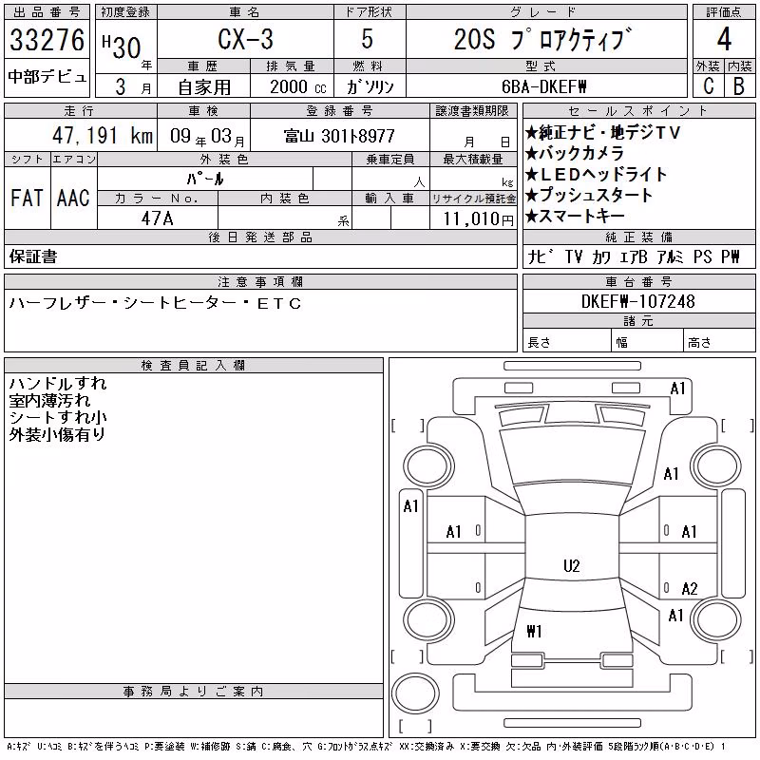The image size is (760, 760).
Task: Click the A1 mark on left side panel
Action: [410, 506]
